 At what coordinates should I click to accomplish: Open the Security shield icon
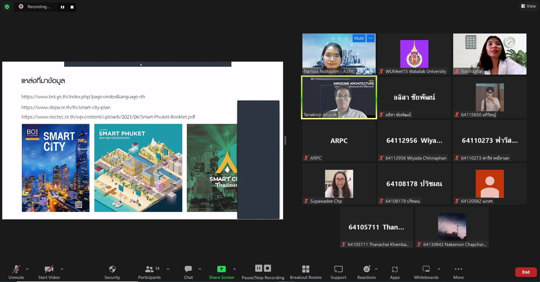112,269
